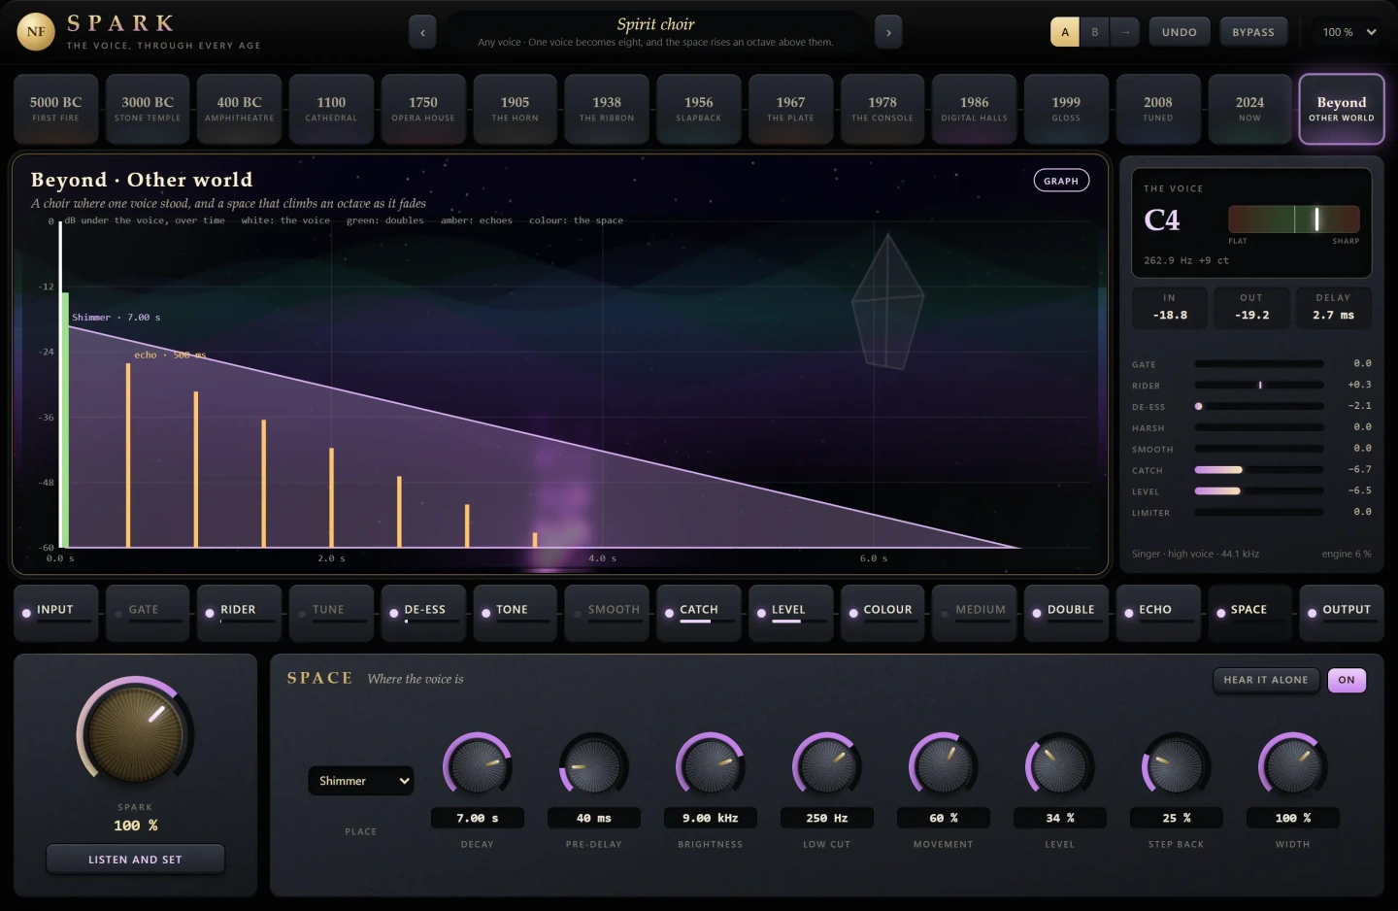Viewport: 1398px width, 911px height.
Task: Click the C4 pitch flat/sharp meter
Action: (1294, 219)
